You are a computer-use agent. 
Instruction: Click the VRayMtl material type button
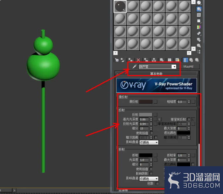(188, 67)
